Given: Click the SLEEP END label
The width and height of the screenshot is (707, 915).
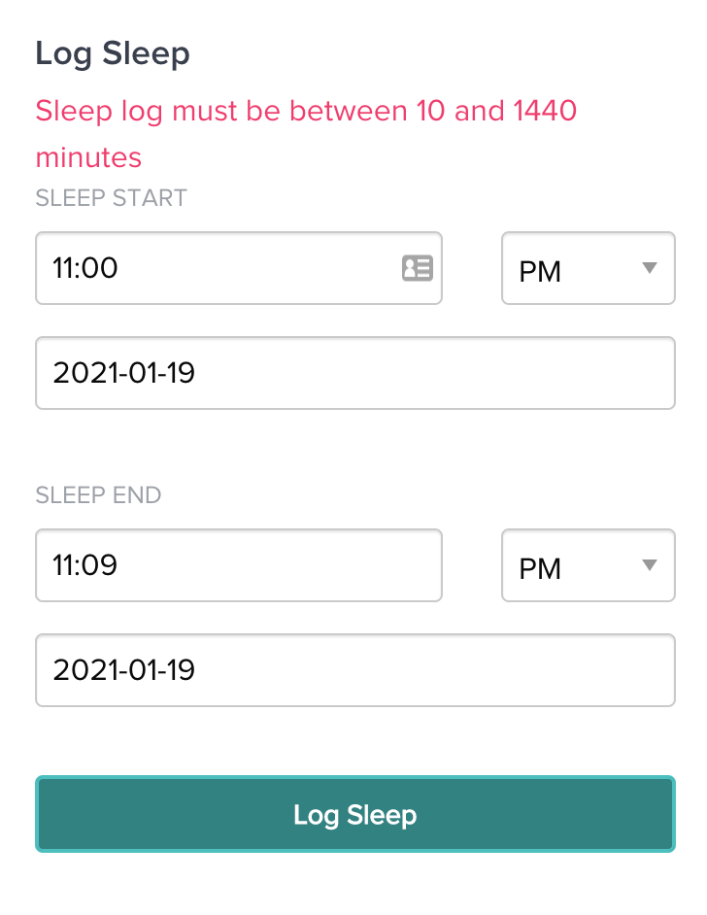Looking at the screenshot, I should pos(98,494).
